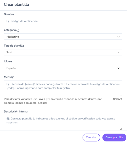
Task: Click the Crear plantilla dialog heading
Action: [x=16, y=4]
